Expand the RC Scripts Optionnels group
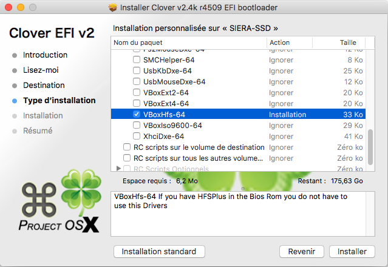This screenshot has width=388, height=267. point(118,168)
